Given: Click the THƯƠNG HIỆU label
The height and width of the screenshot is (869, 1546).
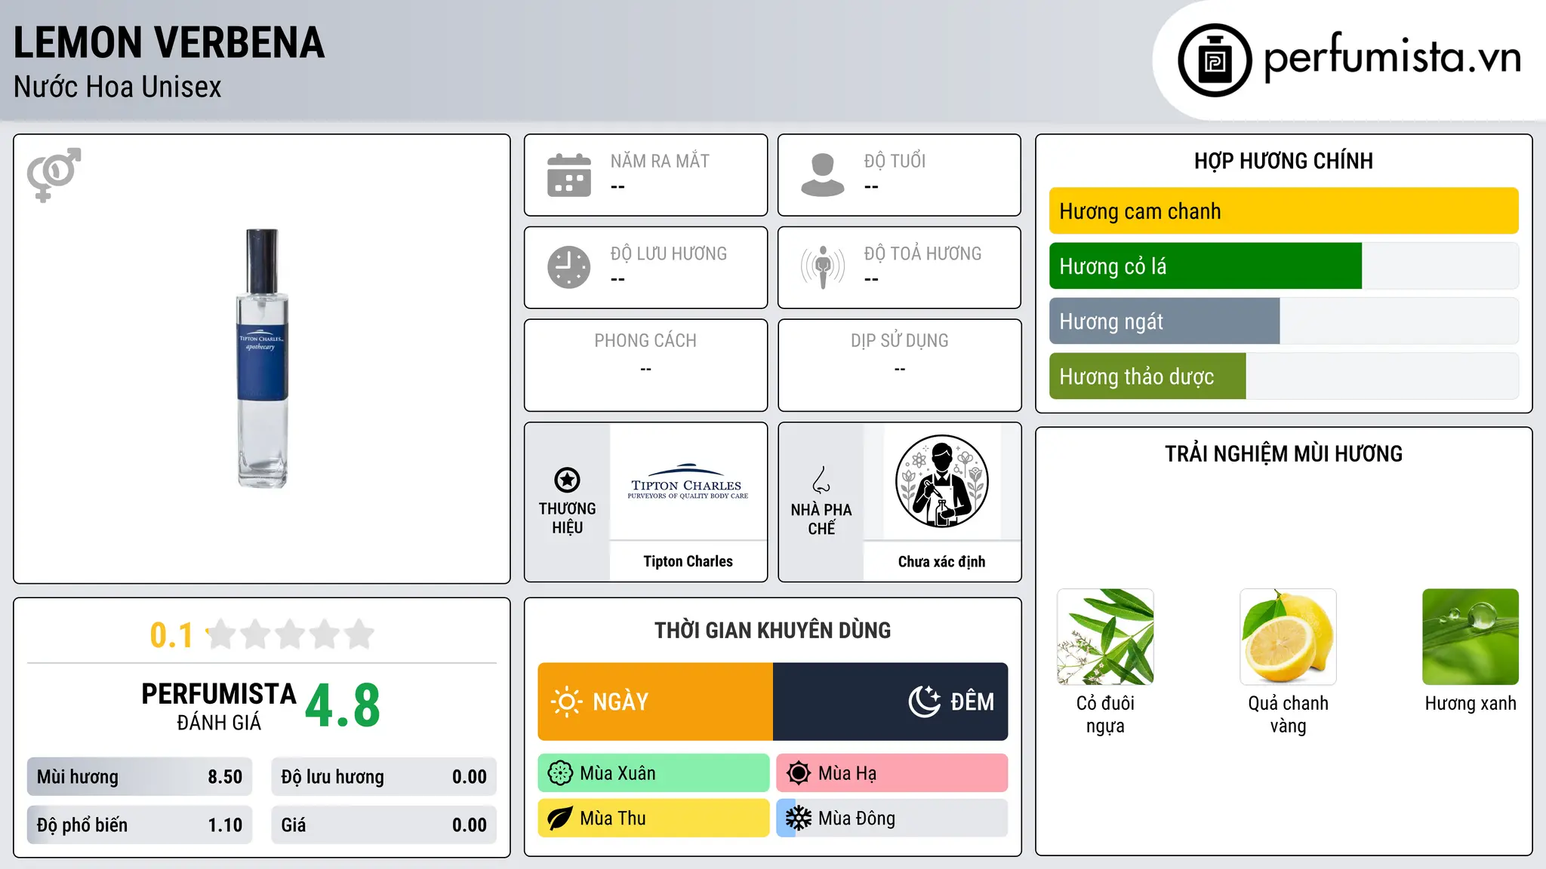Looking at the screenshot, I should (x=567, y=518).
